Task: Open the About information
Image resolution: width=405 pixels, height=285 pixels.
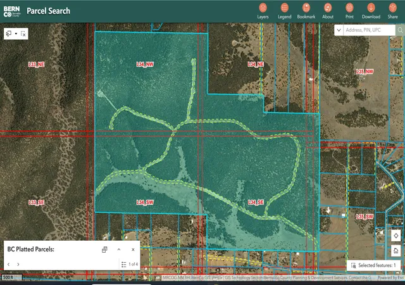Action: pos(328,11)
